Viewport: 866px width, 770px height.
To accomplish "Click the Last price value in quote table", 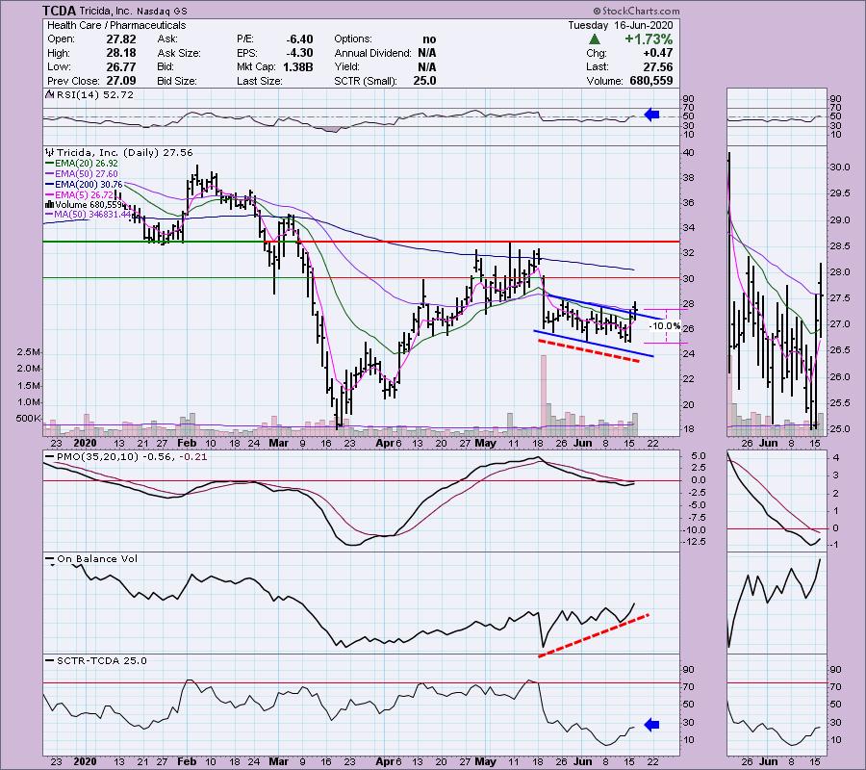I will click(658, 66).
